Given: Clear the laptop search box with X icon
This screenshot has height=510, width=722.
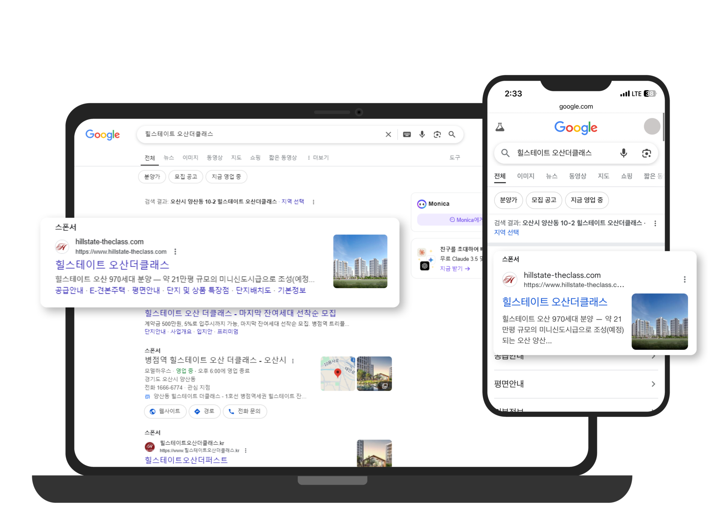Looking at the screenshot, I should click(388, 134).
